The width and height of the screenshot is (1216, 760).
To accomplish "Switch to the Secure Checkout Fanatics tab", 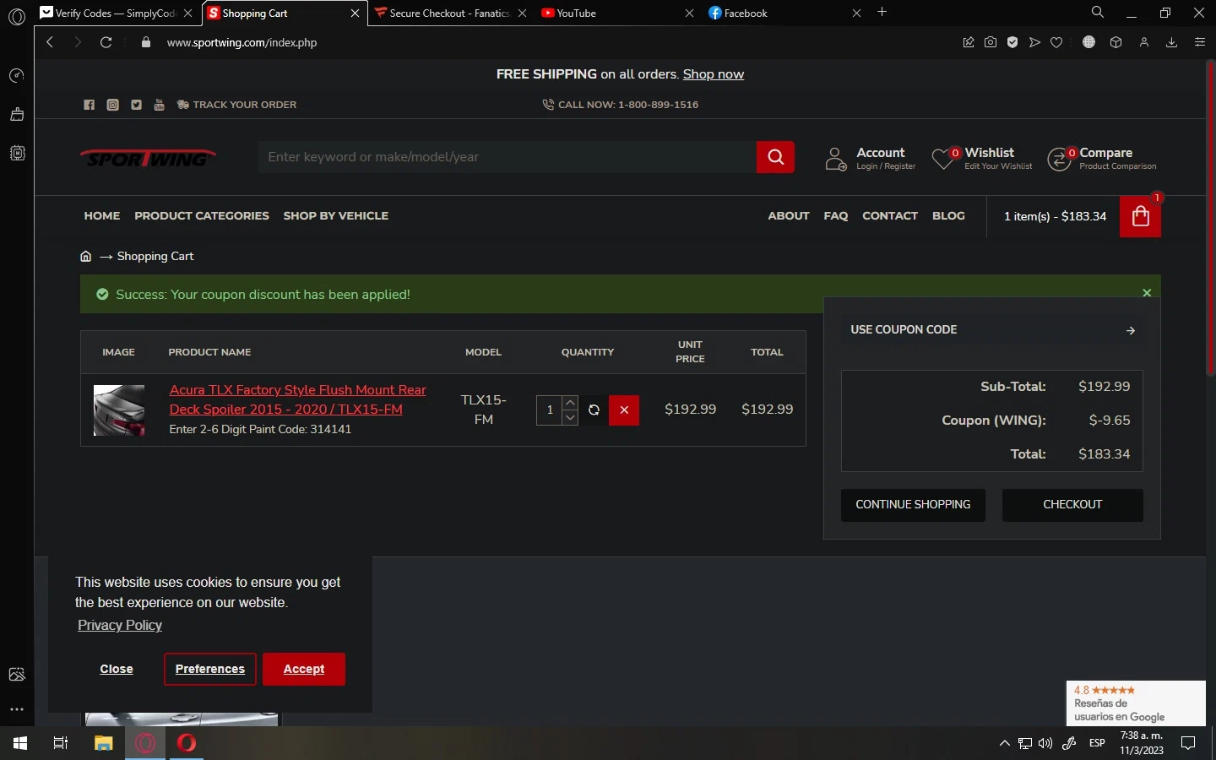I will click(x=451, y=13).
